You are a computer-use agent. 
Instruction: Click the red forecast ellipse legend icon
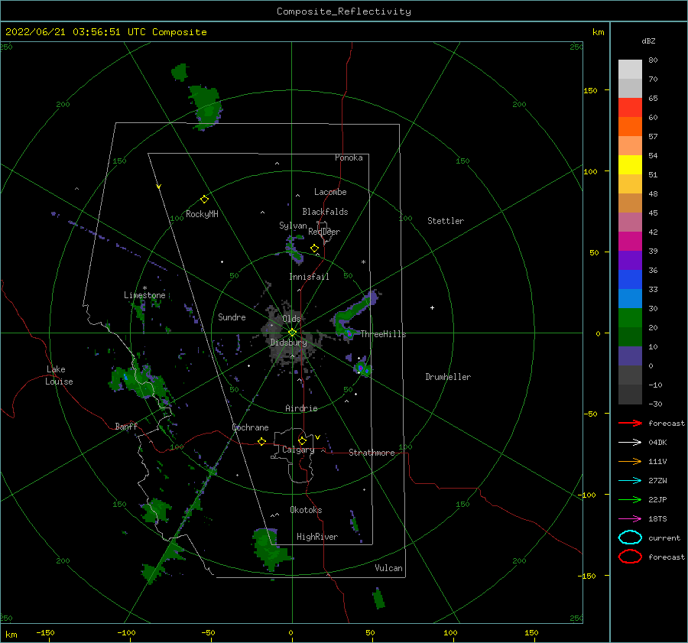tap(630, 557)
